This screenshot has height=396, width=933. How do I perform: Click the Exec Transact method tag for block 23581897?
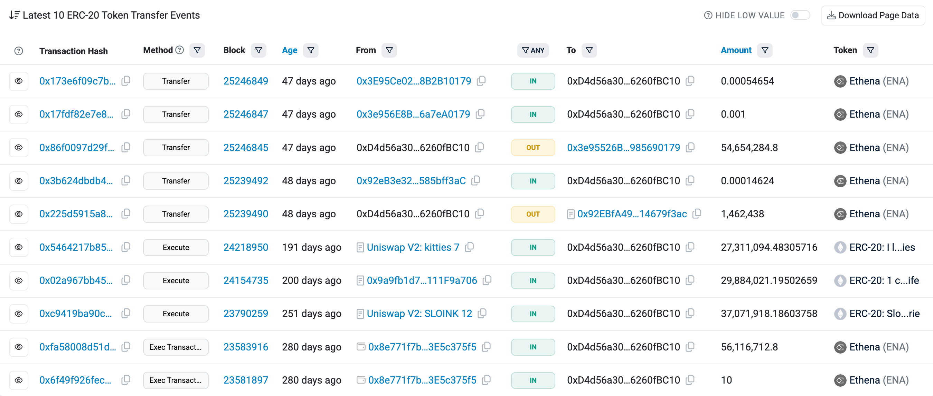click(x=176, y=380)
